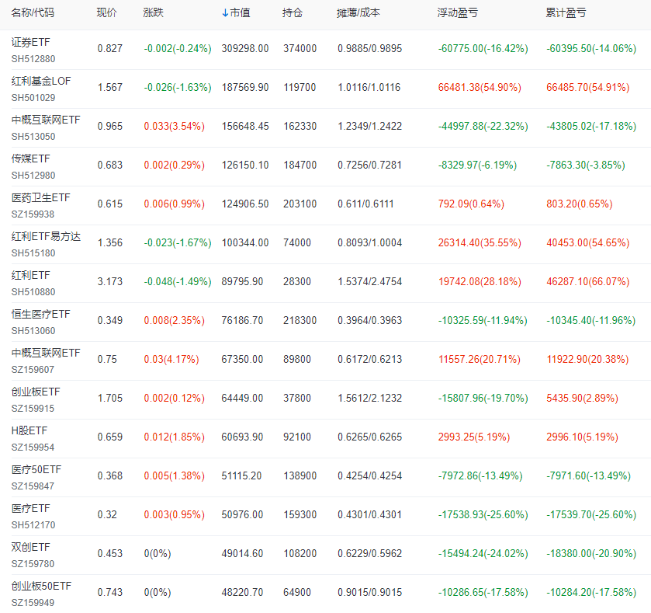Select code SH501029
651x613 pixels.
click(x=33, y=98)
